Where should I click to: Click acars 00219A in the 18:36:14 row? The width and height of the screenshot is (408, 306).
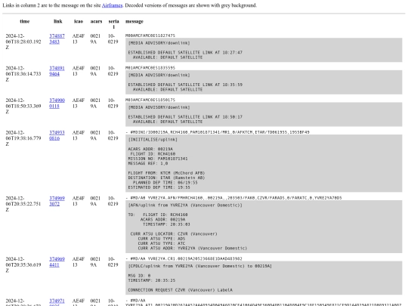tap(96, 71)
